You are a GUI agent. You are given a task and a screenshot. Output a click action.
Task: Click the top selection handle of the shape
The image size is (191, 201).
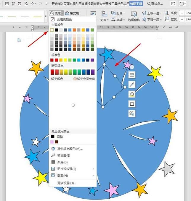click(104, 64)
